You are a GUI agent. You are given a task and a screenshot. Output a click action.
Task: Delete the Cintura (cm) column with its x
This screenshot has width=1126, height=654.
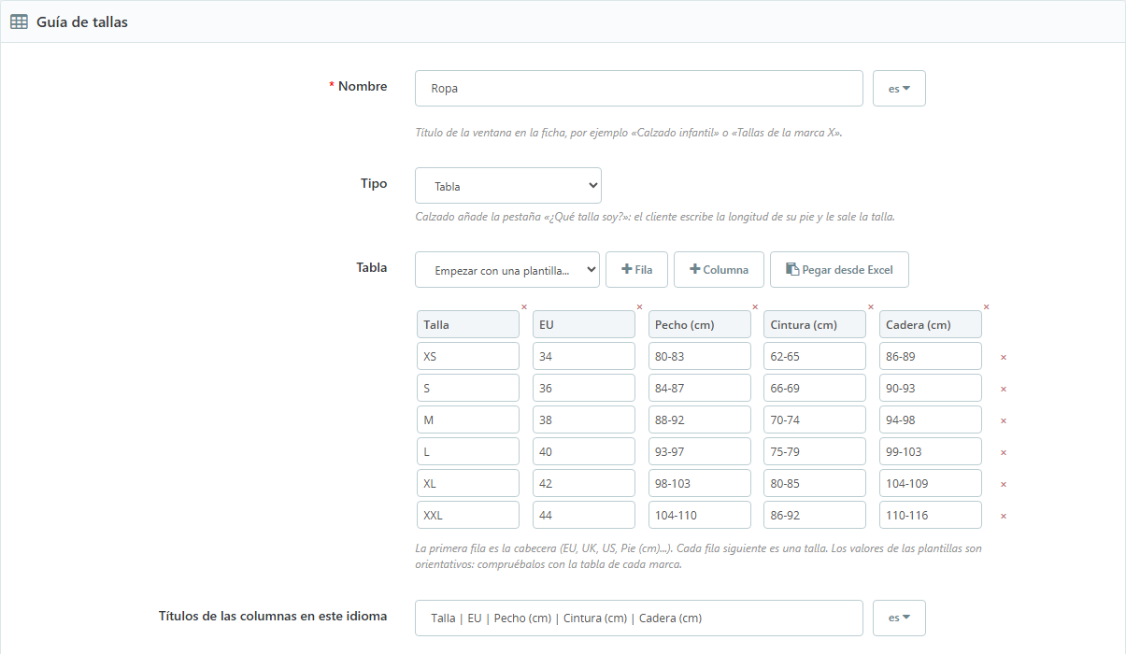point(871,306)
